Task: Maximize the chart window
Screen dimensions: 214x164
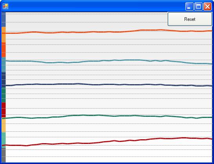Action: coord(198,6)
